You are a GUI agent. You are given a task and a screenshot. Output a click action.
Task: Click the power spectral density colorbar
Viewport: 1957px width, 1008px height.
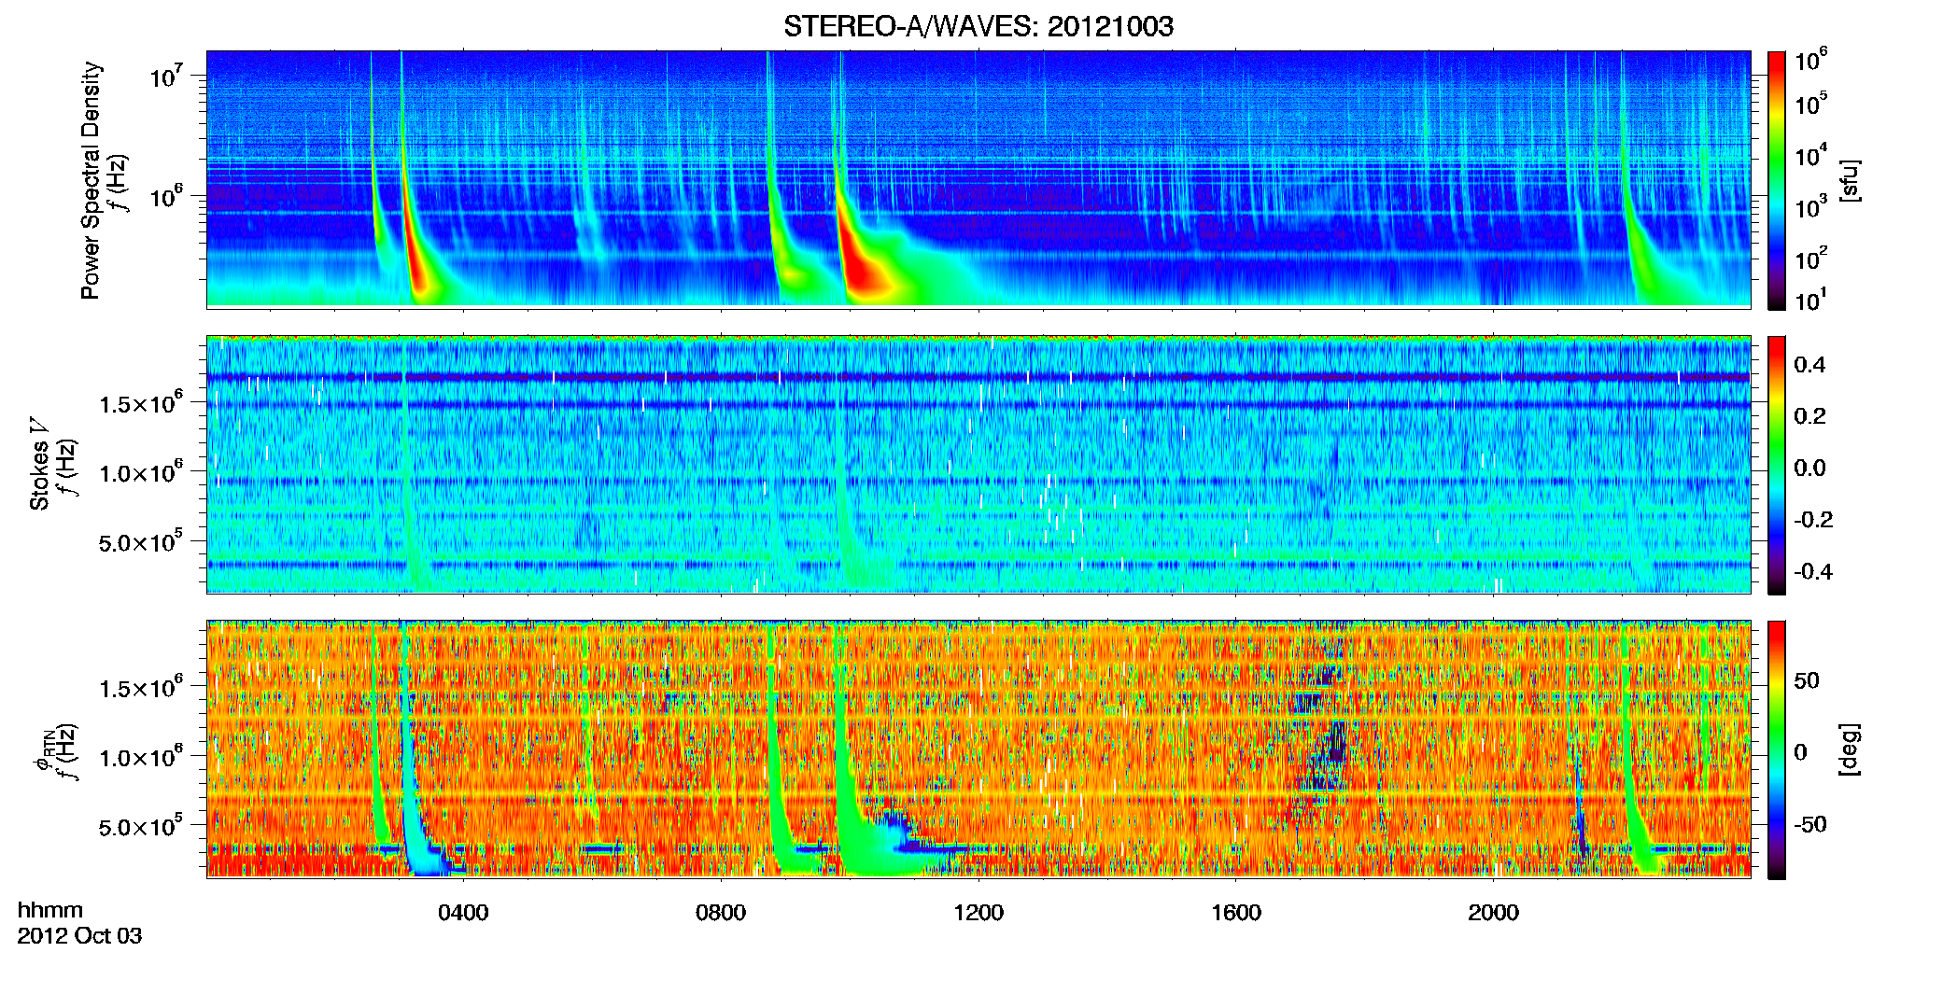click(1777, 181)
